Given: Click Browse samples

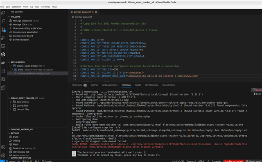Looking at the screenshot, I should (21, 40).
